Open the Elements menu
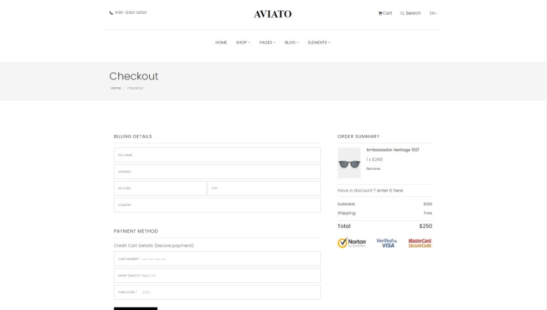 [319, 43]
